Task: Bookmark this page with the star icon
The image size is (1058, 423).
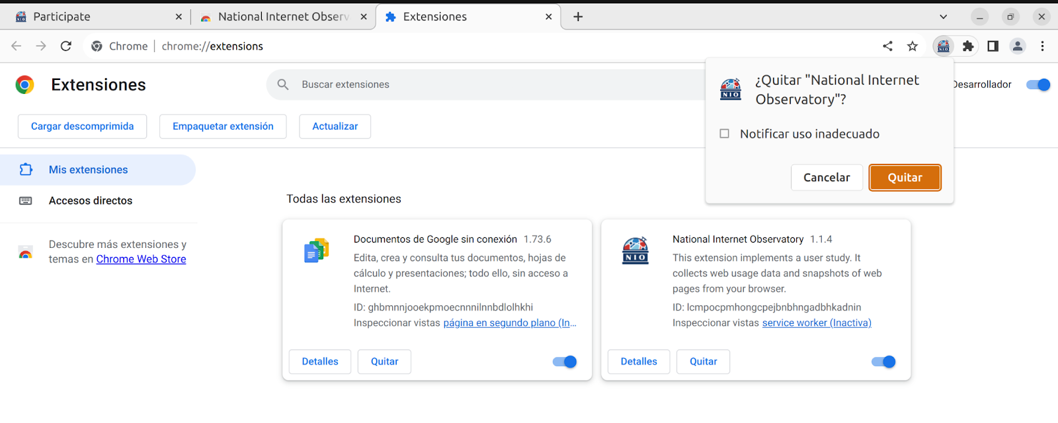Action: [x=913, y=46]
